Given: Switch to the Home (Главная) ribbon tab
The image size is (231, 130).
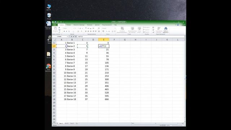Looking at the screenshot, I should click(x=61, y=25).
